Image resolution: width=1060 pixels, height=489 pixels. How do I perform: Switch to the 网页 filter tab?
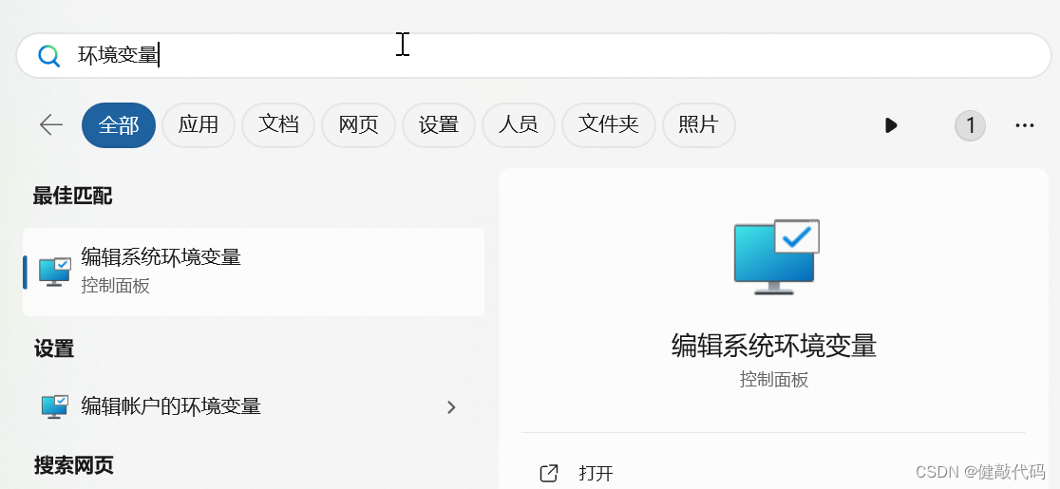[358, 125]
